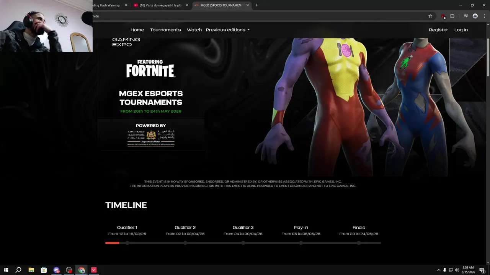Open the Extensions puzzle-piece menu

[452, 16]
